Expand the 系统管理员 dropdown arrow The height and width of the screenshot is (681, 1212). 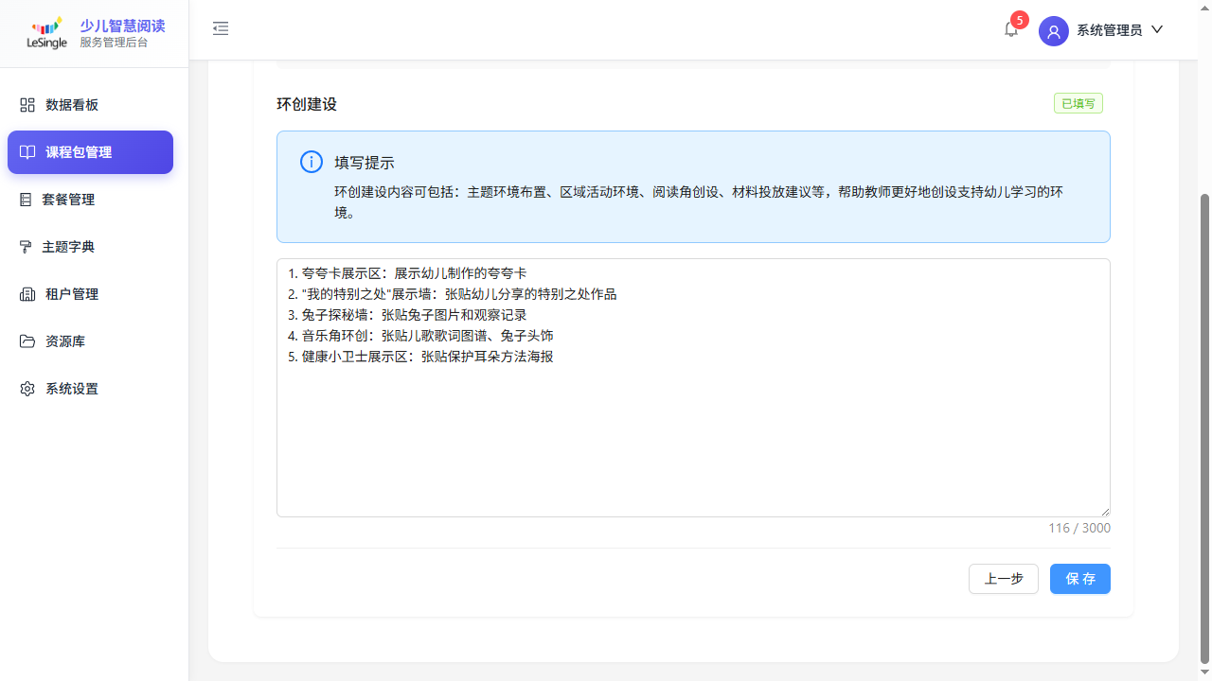[x=1157, y=29]
